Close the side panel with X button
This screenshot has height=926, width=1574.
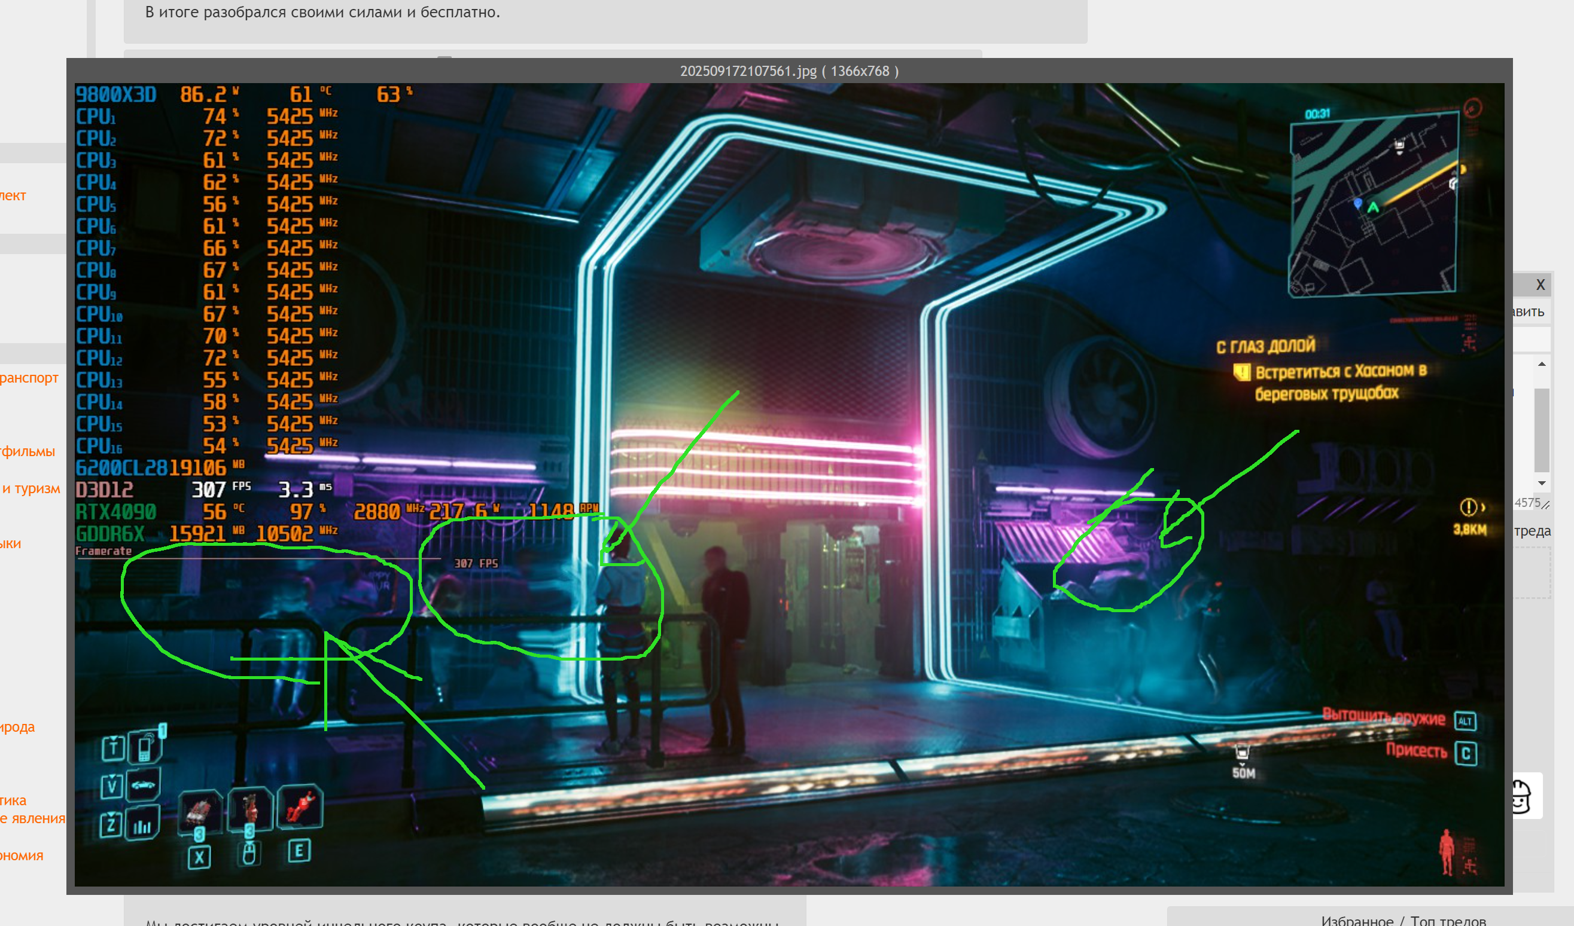coord(1540,285)
